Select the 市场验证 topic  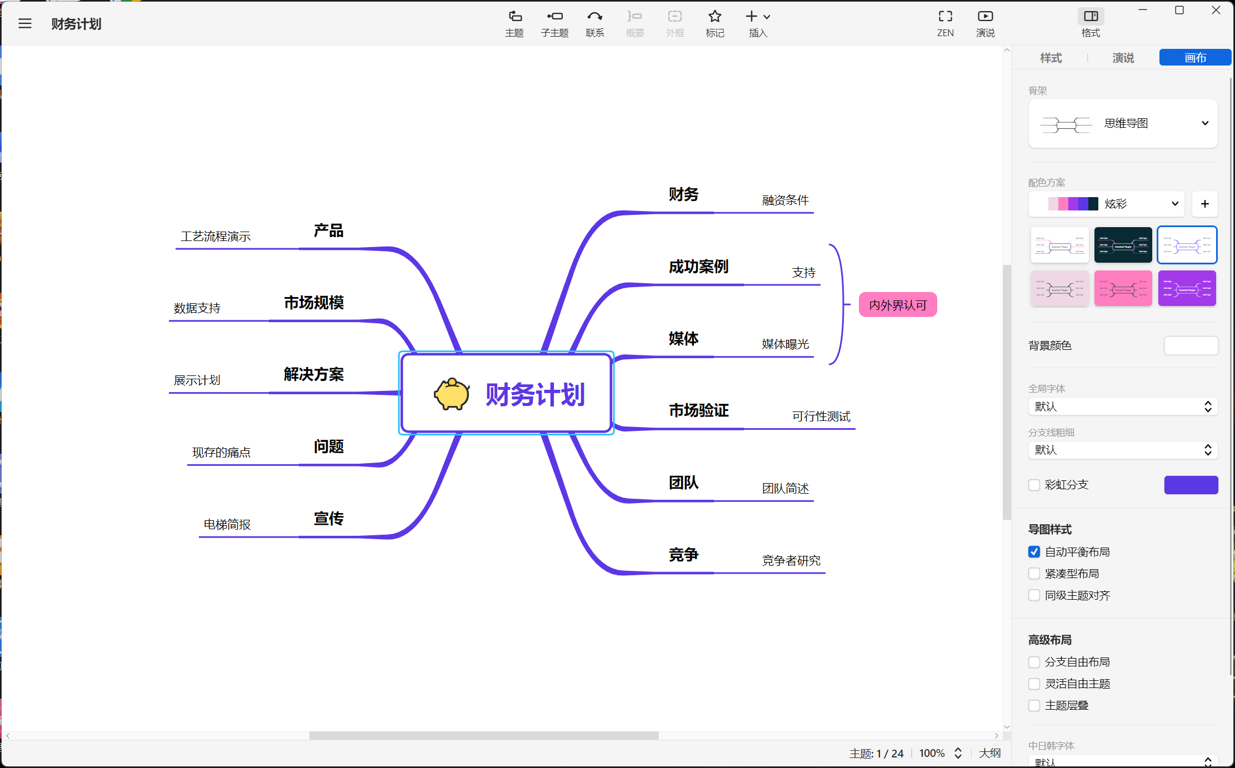(698, 410)
